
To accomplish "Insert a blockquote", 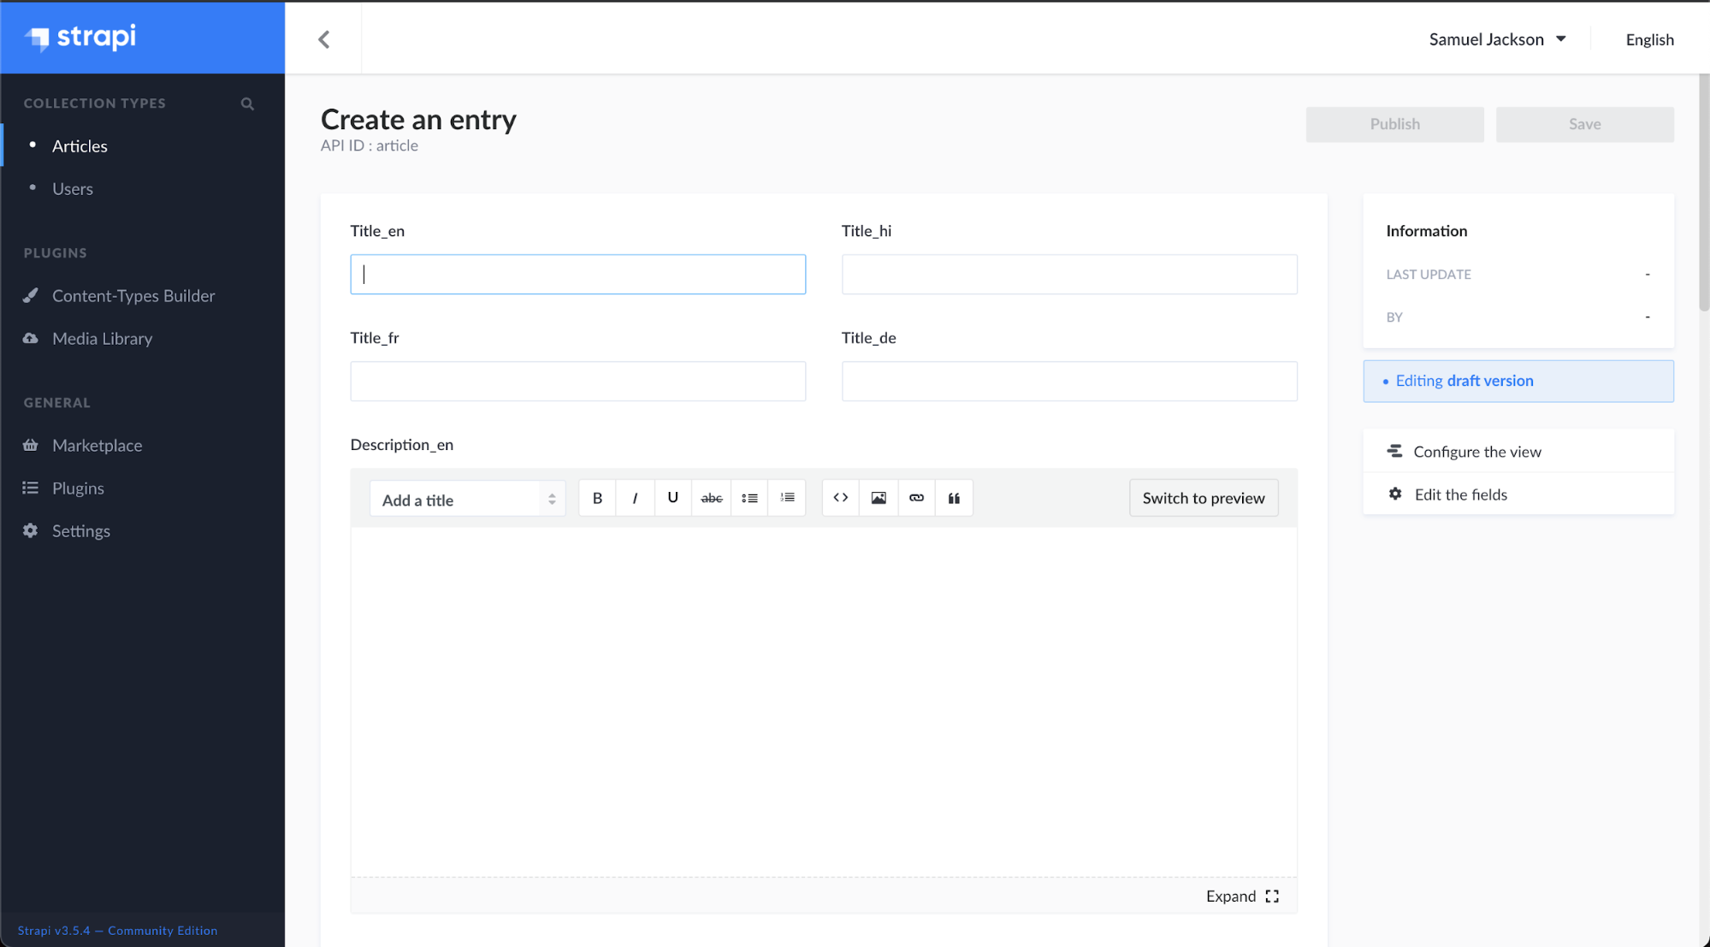I will 954,498.
